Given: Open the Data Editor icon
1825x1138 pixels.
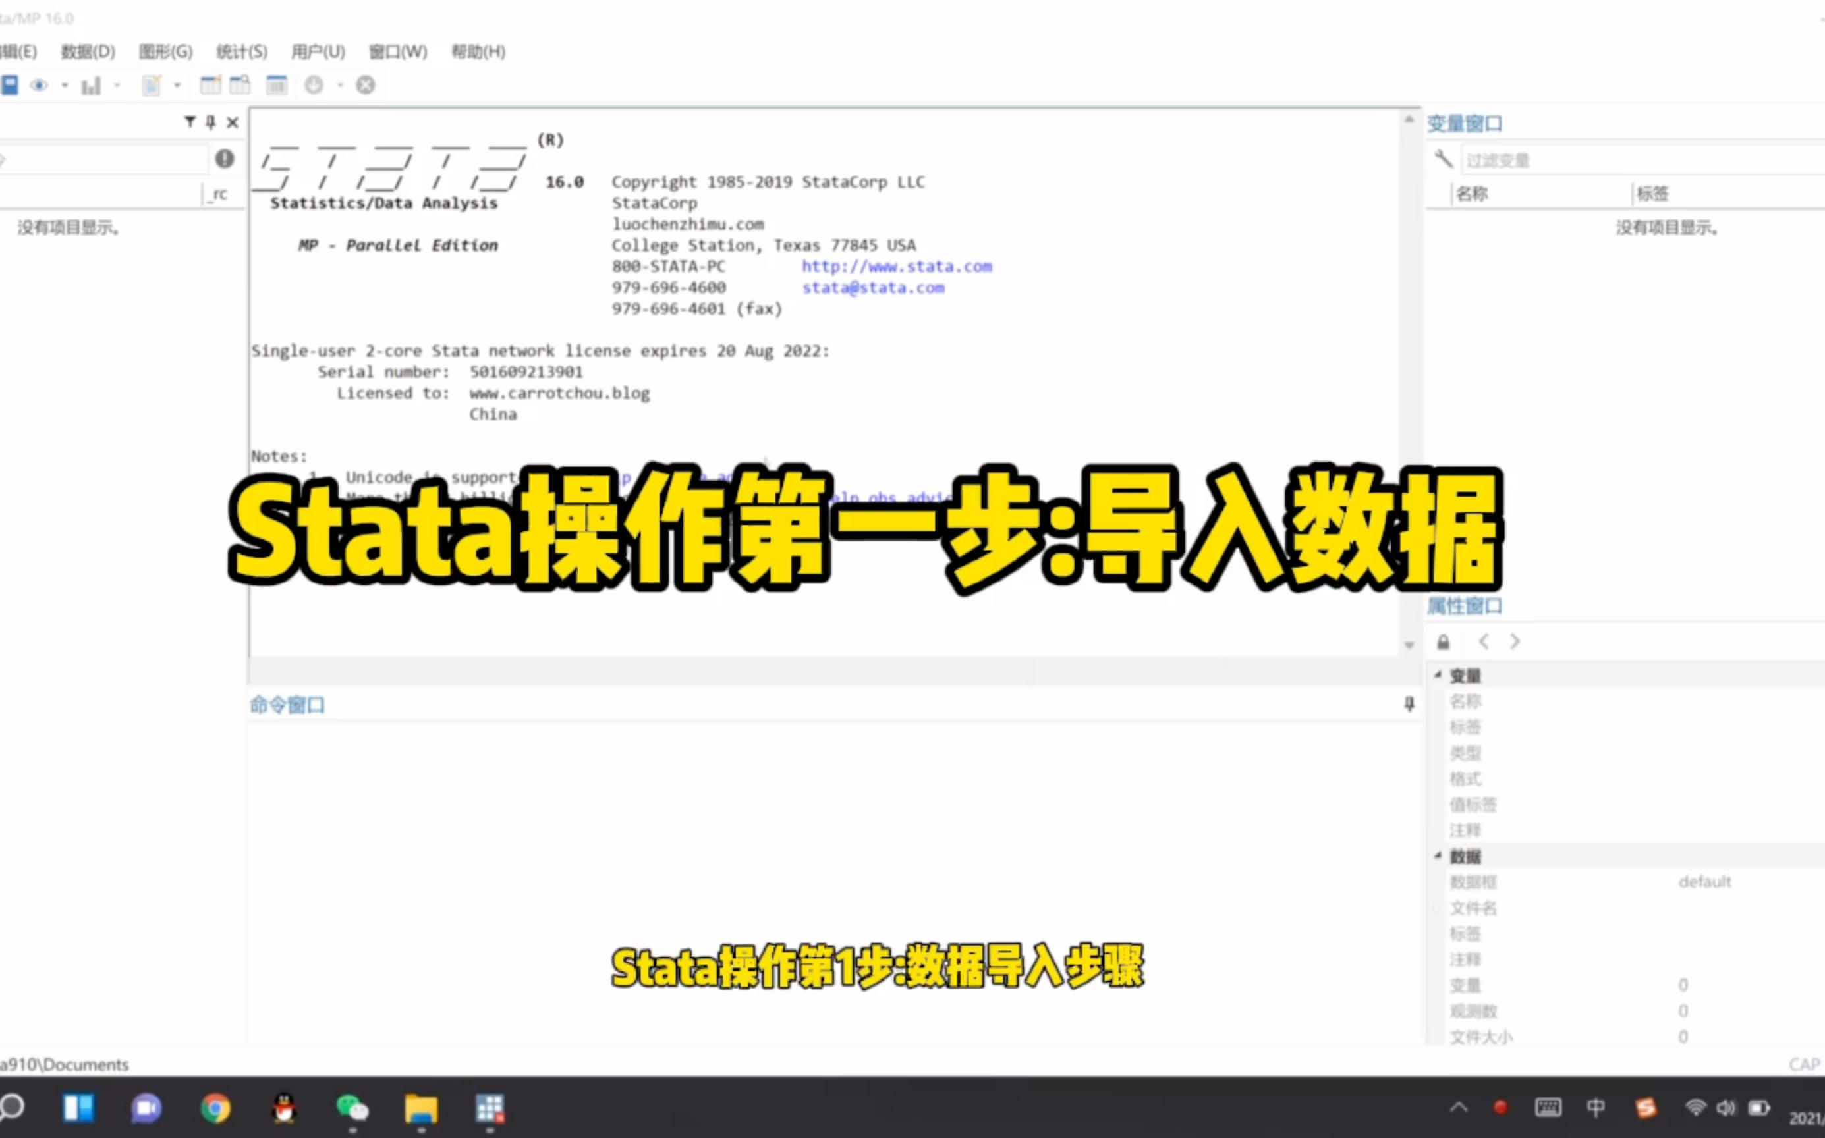Looking at the screenshot, I should [211, 85].
